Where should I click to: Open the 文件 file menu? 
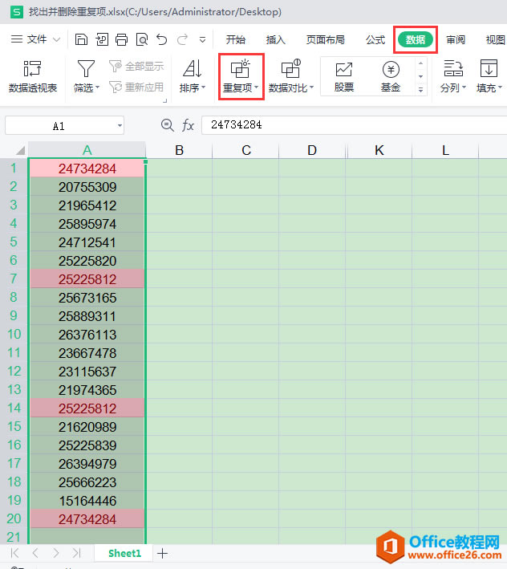(36, 39)
